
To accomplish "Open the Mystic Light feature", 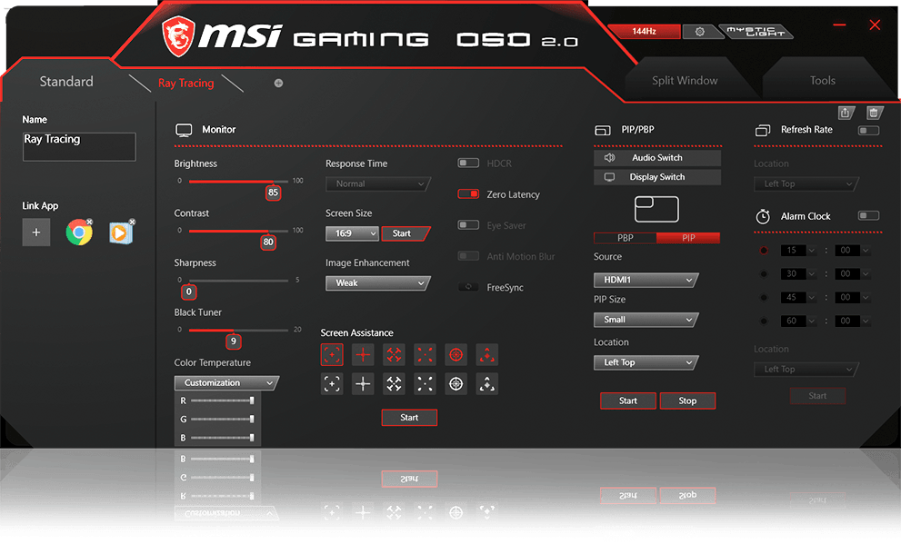I will coord(756,32).
